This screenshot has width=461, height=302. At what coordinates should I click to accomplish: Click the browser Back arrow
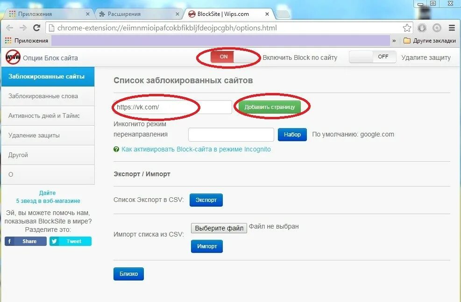(x=9, y=28)
